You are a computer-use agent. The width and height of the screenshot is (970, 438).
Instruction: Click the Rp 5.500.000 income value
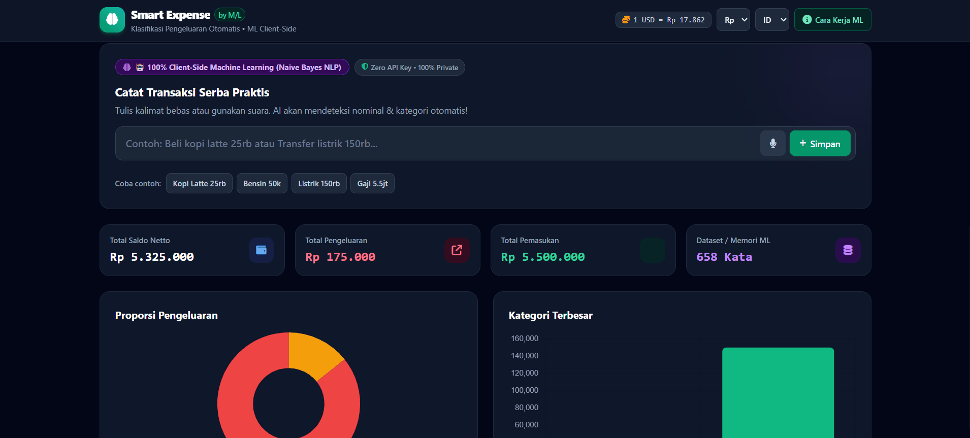[543, 257]
